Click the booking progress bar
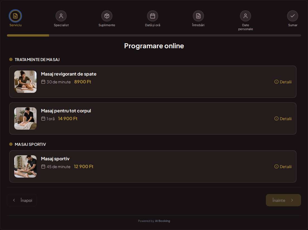 154,35
